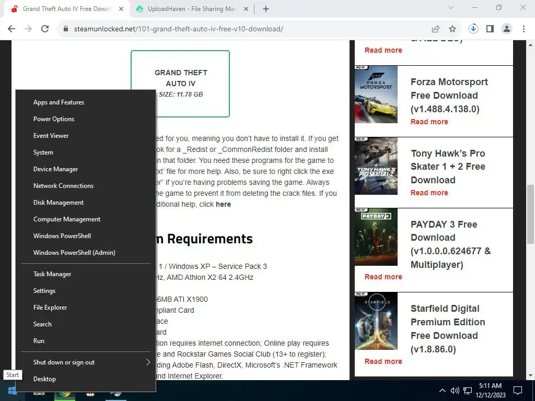
Task: Open the notification center icon
Action: click(x=518, y=391)
